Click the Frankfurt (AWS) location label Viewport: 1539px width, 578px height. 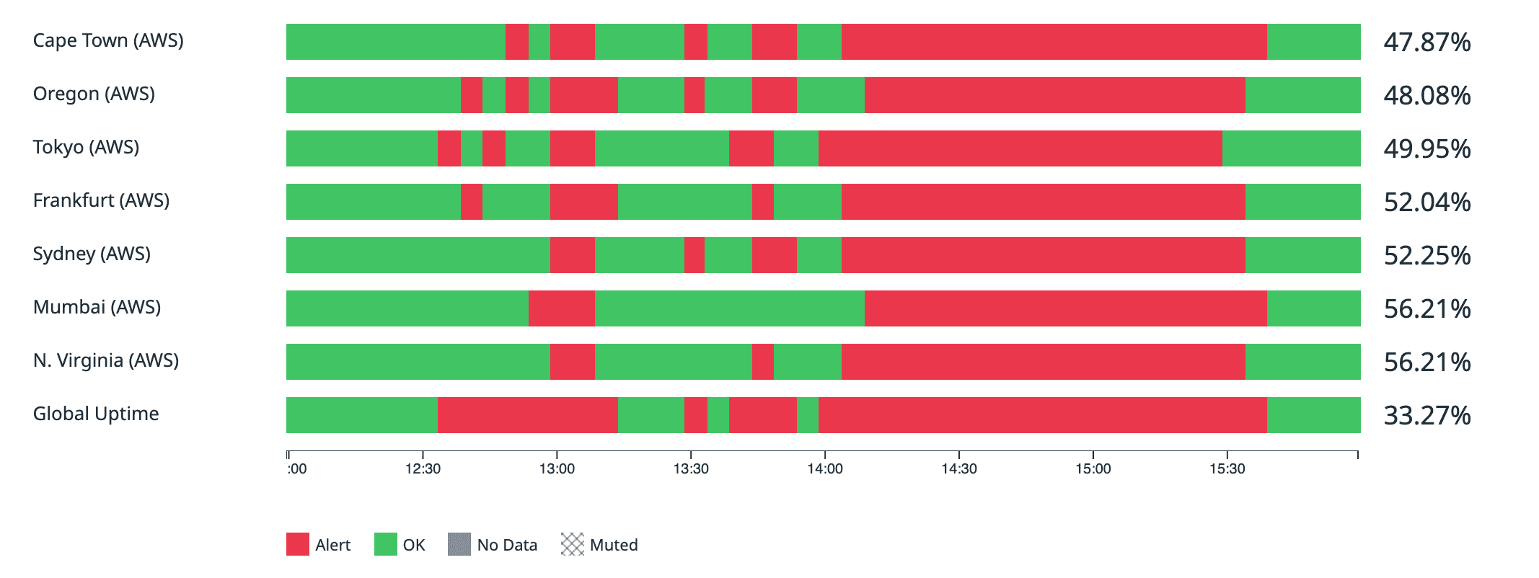click(101, 201)
